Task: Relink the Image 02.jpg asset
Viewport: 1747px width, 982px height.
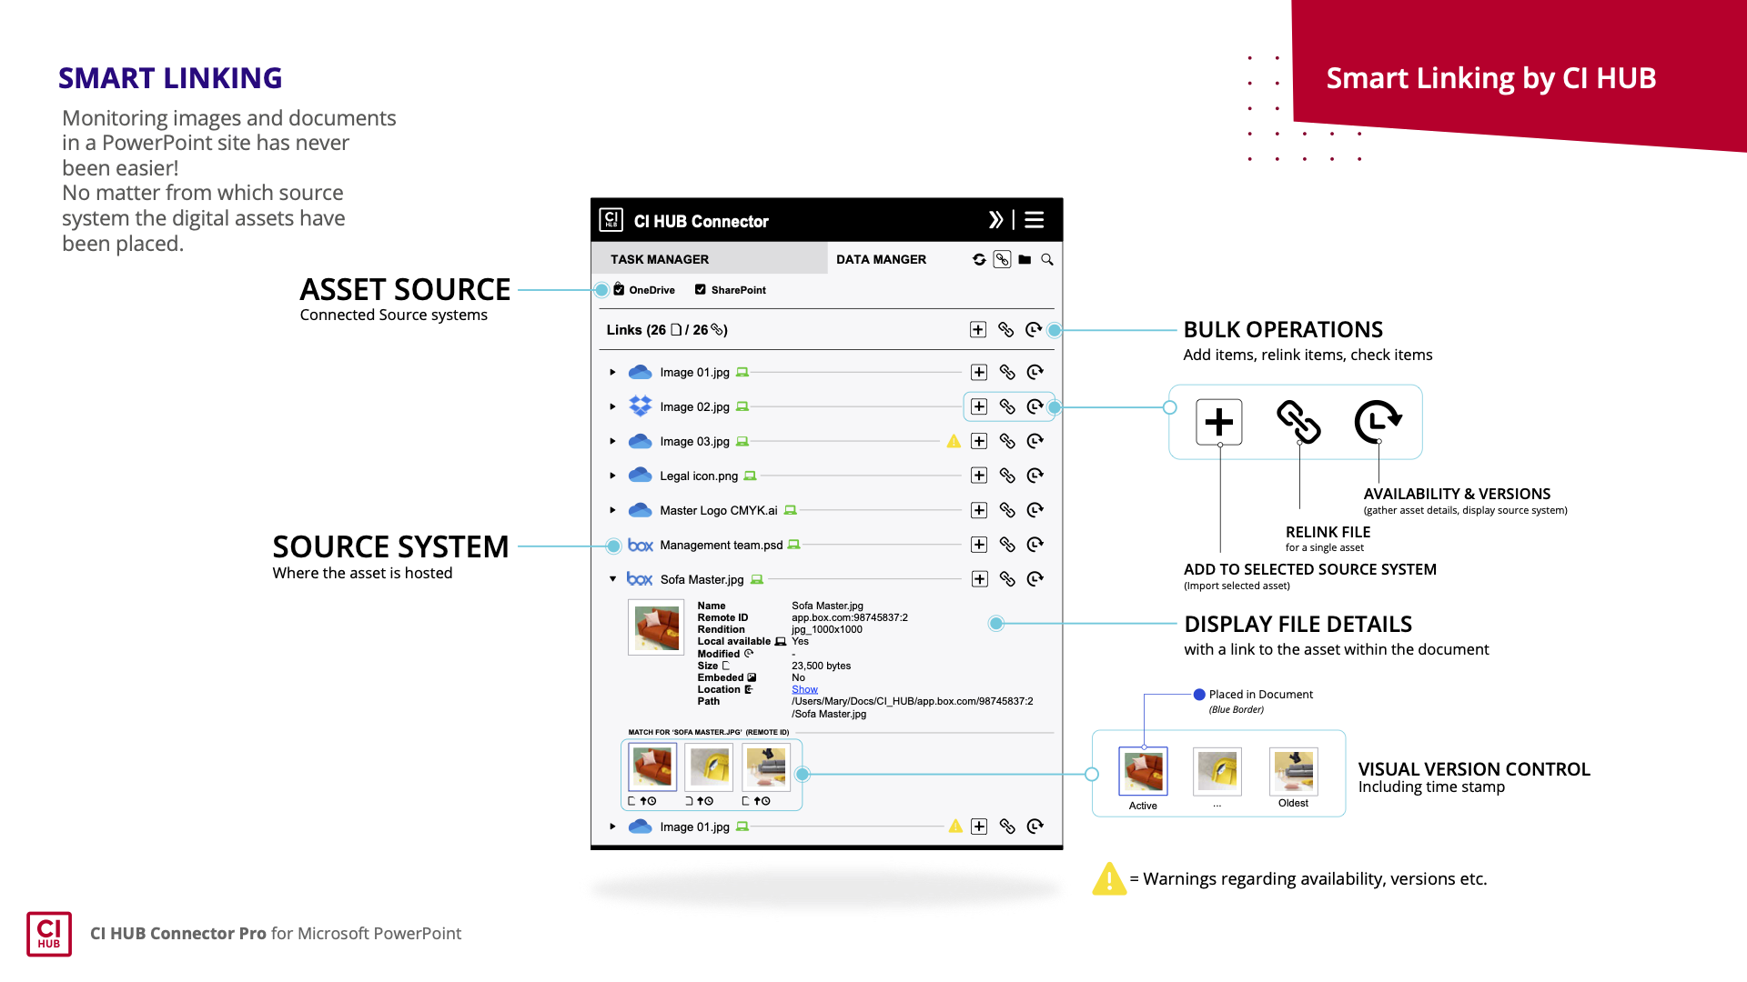Action: pos(1007,406)
